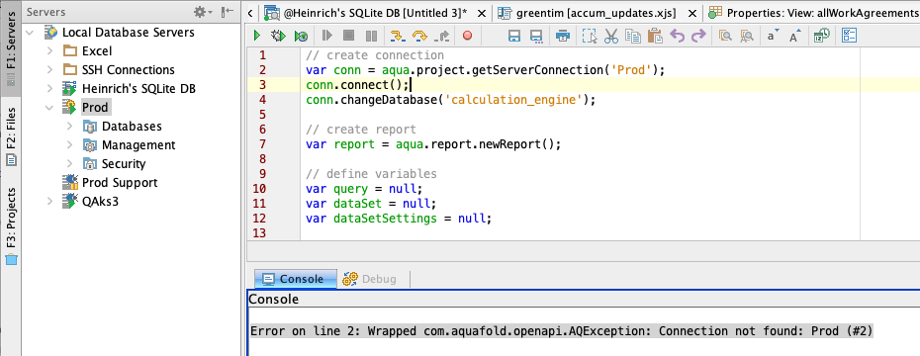Collapse the Prod server node
Screen dimensions: 920x356
pyautogui.click(x=49, y=108)
